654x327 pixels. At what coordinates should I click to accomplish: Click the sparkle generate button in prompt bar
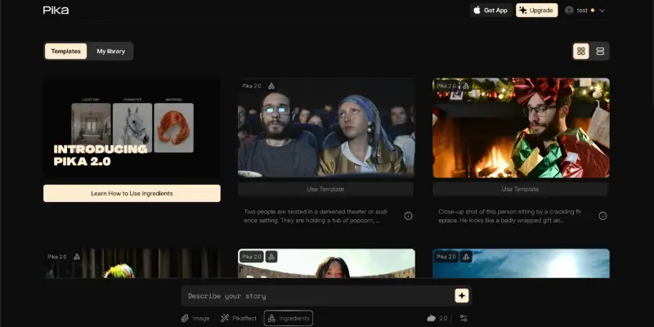point(462,296)
